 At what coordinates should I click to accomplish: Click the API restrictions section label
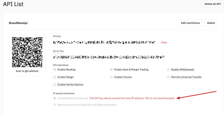(x=60, y=65)
